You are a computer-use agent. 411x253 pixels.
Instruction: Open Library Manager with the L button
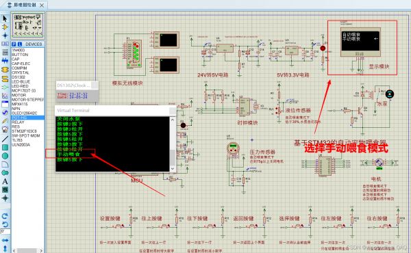click(19, 44)
